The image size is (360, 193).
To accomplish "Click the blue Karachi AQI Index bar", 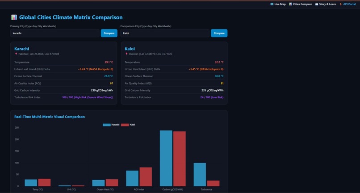I will 132,178.
